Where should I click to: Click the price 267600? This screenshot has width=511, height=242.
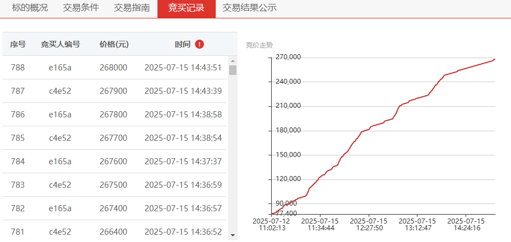(x=113, y=162)
